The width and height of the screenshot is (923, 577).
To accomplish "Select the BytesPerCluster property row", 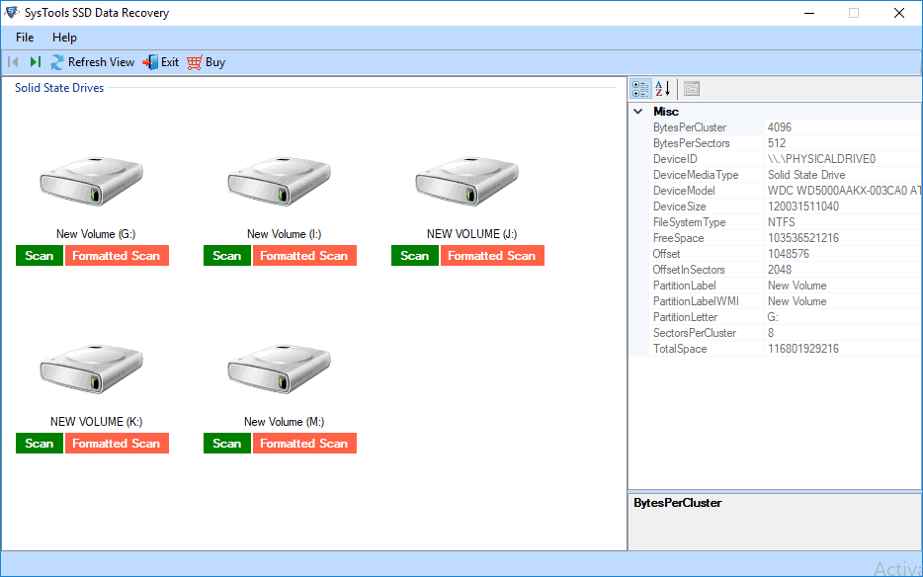I will tap(786, 127).
